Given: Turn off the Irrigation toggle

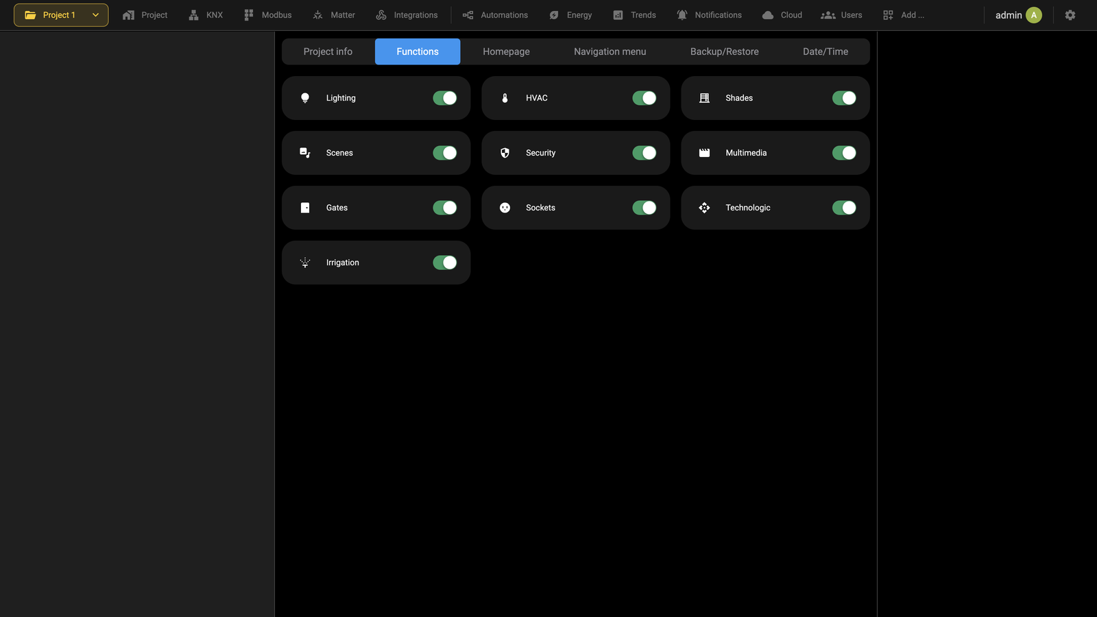Looking at the screenshot, I should click(x=445, y=263).
